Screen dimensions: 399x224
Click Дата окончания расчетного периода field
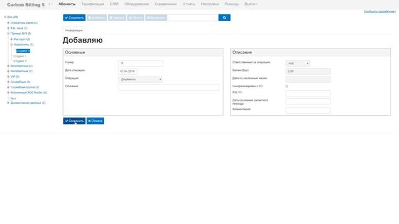tap(308, 101)
